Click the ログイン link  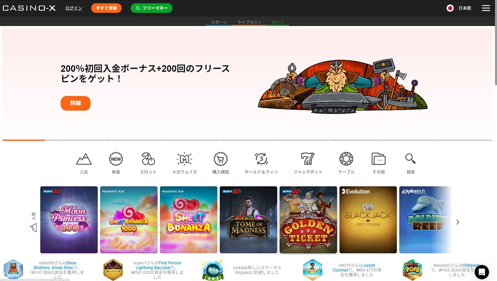pos(74,8)
